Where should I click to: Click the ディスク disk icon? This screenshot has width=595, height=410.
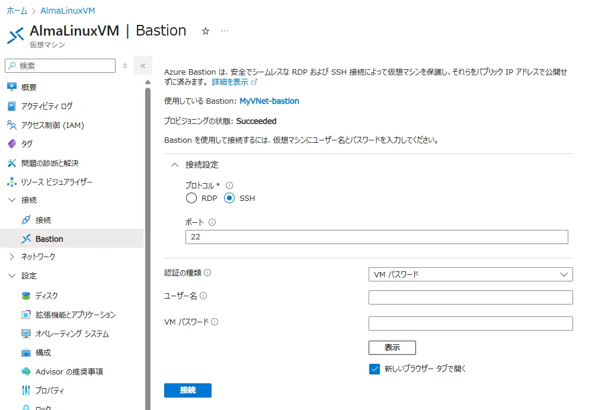26,296
